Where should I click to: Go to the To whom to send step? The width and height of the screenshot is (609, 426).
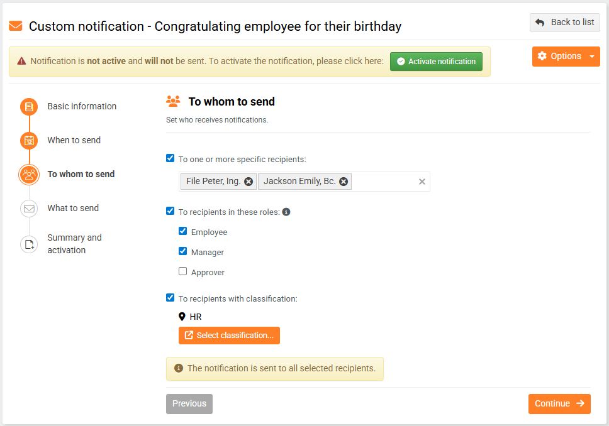pos(81,174)
